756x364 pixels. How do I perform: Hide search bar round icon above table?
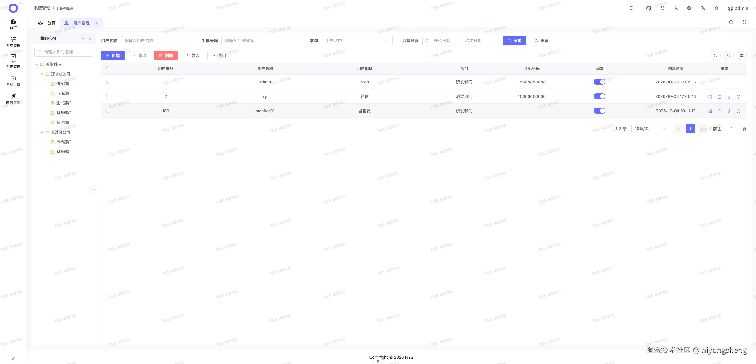click(716, 55)
